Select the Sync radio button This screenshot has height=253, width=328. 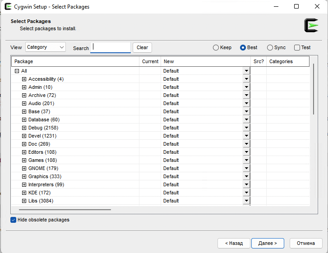coord(270,47)
